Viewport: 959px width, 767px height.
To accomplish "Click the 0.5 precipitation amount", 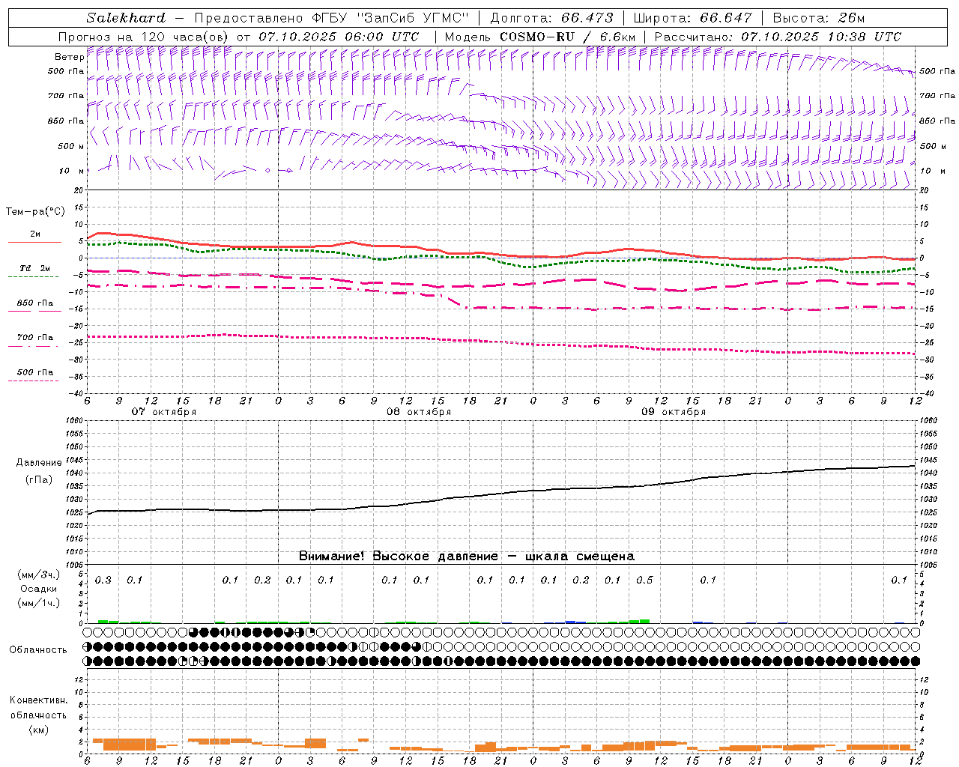I will pyautogui.click(x=644, y=580).
